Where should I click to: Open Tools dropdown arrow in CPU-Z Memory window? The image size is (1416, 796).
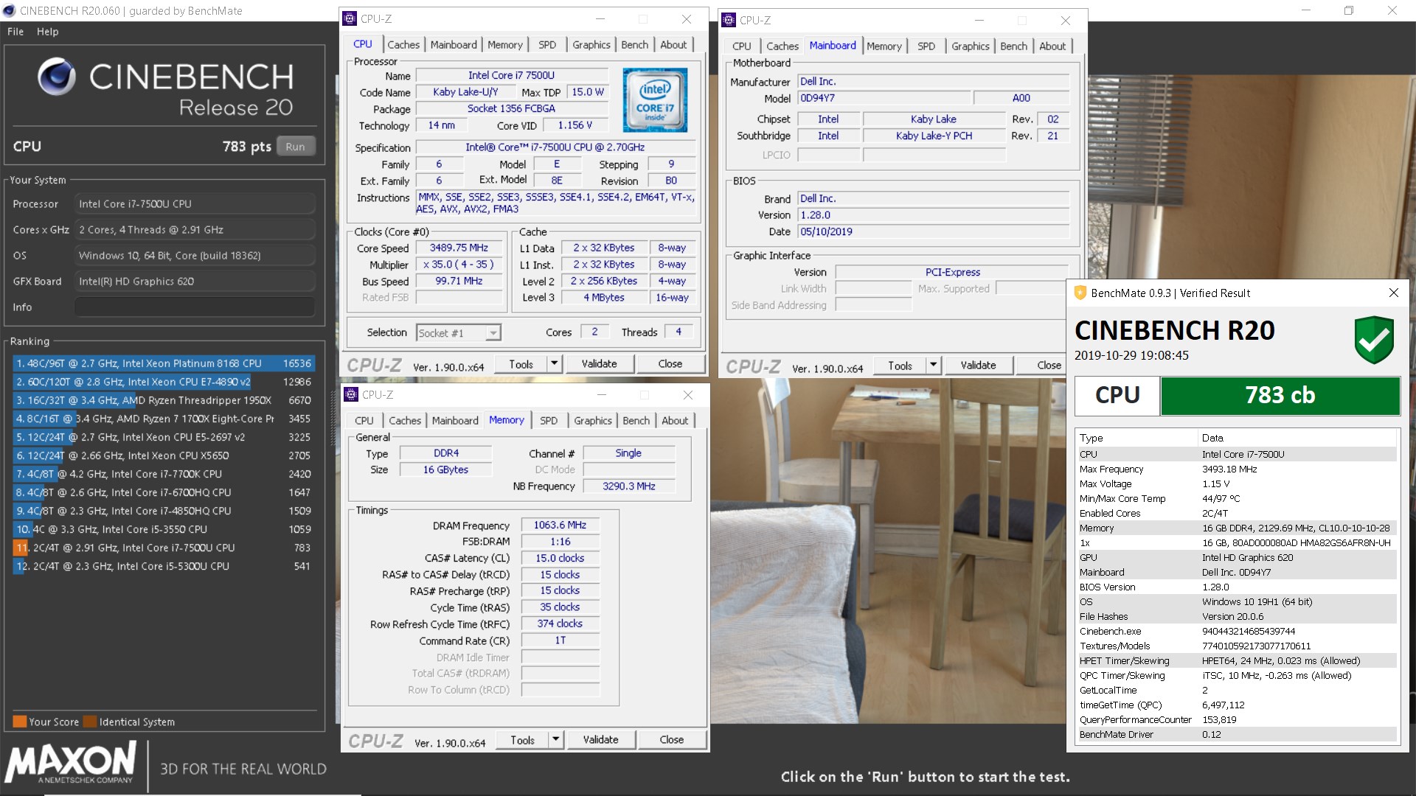pyautogui.click(x=555, y=740)
